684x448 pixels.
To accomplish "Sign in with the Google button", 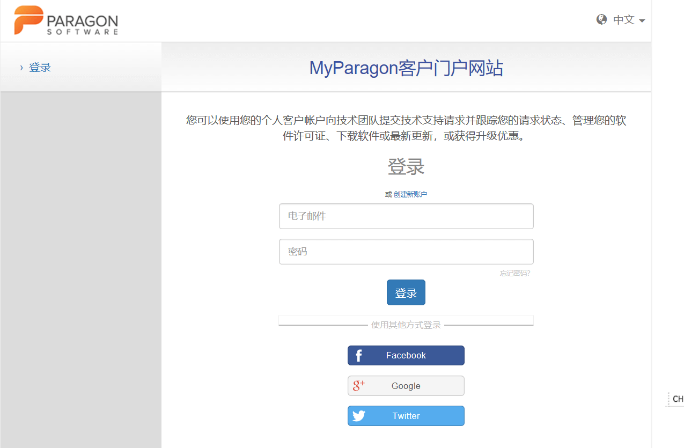I will (406, 386).
